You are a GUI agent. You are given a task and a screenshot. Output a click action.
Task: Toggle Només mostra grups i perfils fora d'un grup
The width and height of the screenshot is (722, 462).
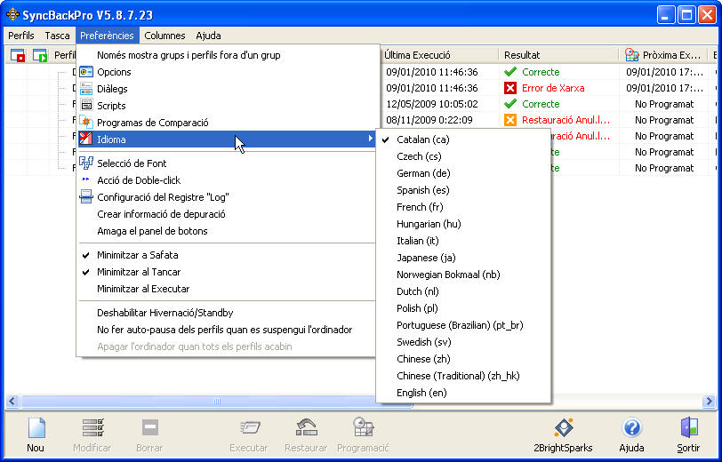click(x=228, y=55)
